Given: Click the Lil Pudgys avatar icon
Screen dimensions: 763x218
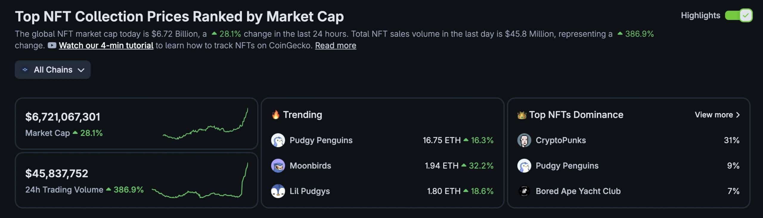Looking at the screenshot, I should tap(278, 191).
